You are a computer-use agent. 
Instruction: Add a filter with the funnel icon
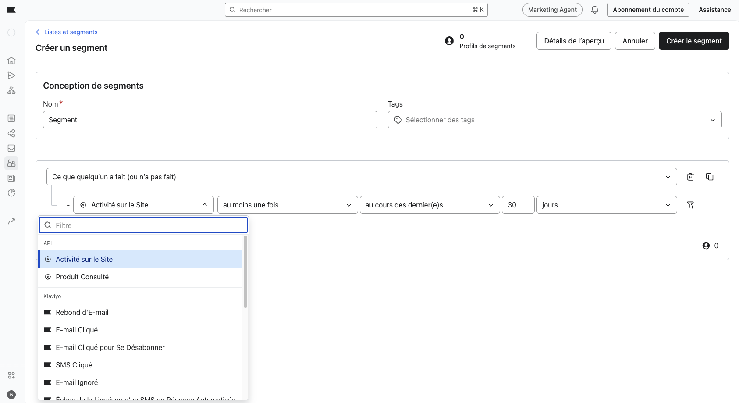coord(690,205)
